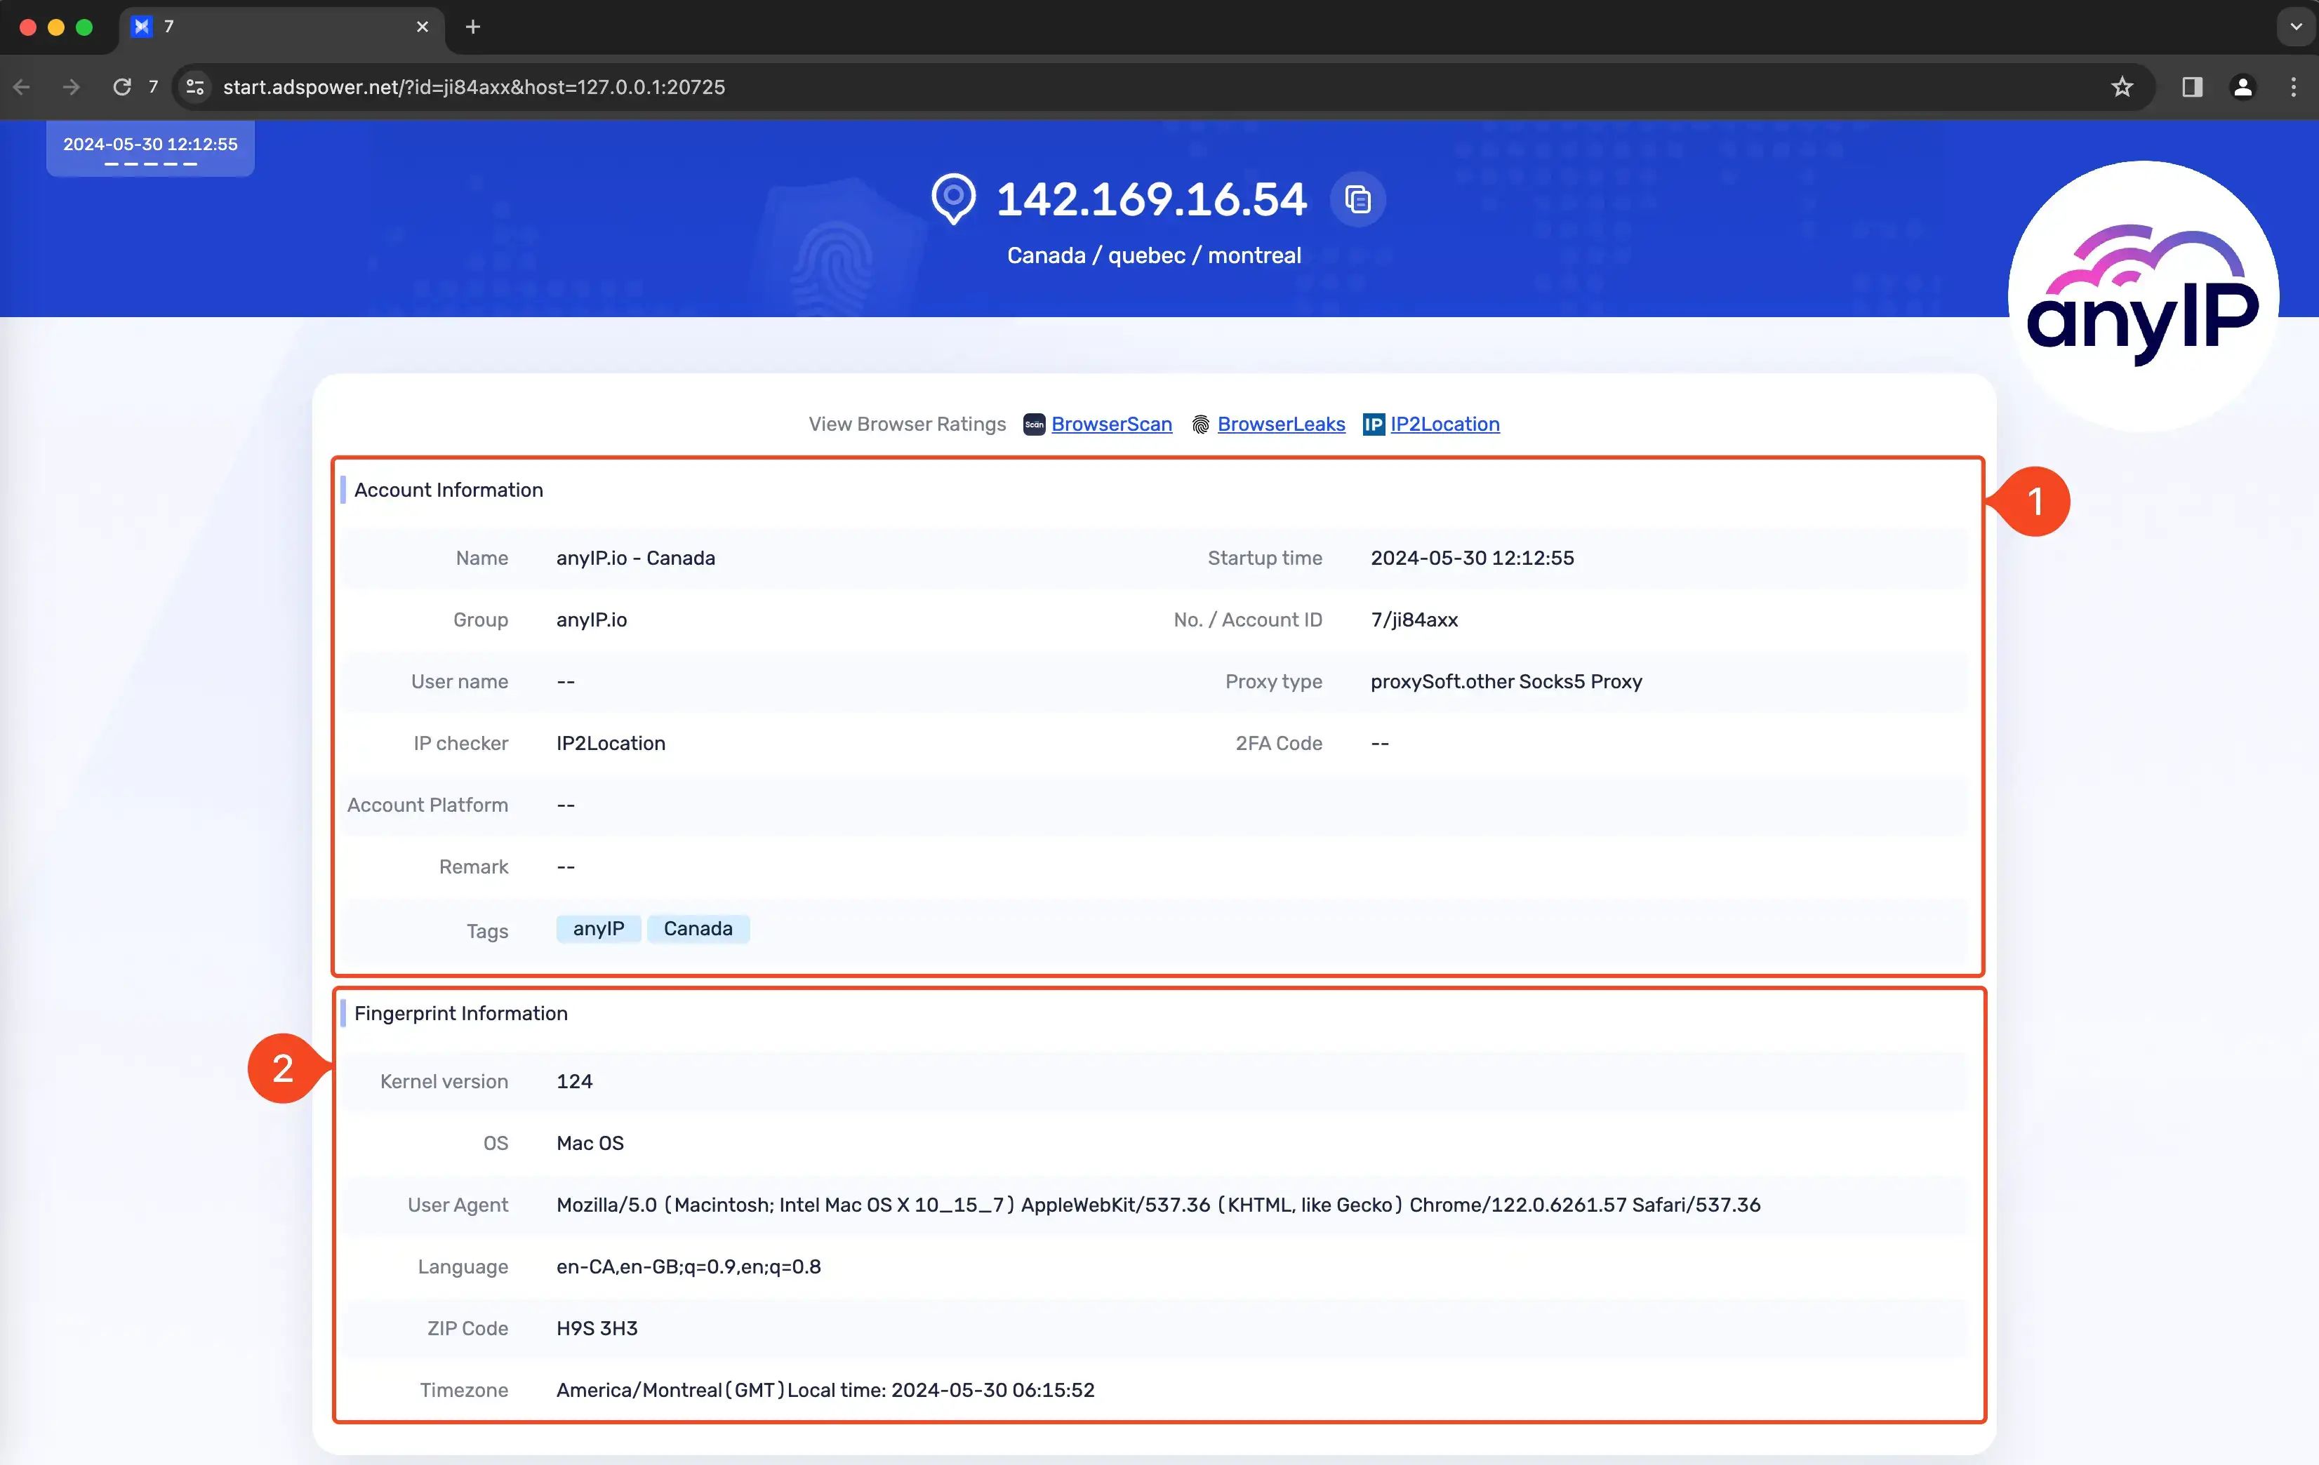
Task: Click the browser forward arrow
Action: [x=72, y=86]
